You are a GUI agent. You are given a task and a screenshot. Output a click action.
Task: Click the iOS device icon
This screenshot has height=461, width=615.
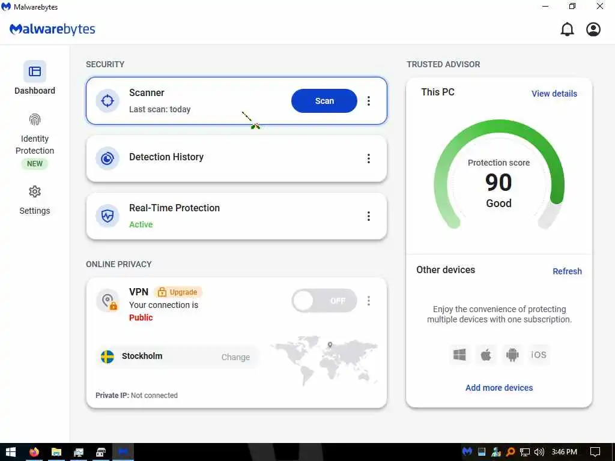(539, 355)
